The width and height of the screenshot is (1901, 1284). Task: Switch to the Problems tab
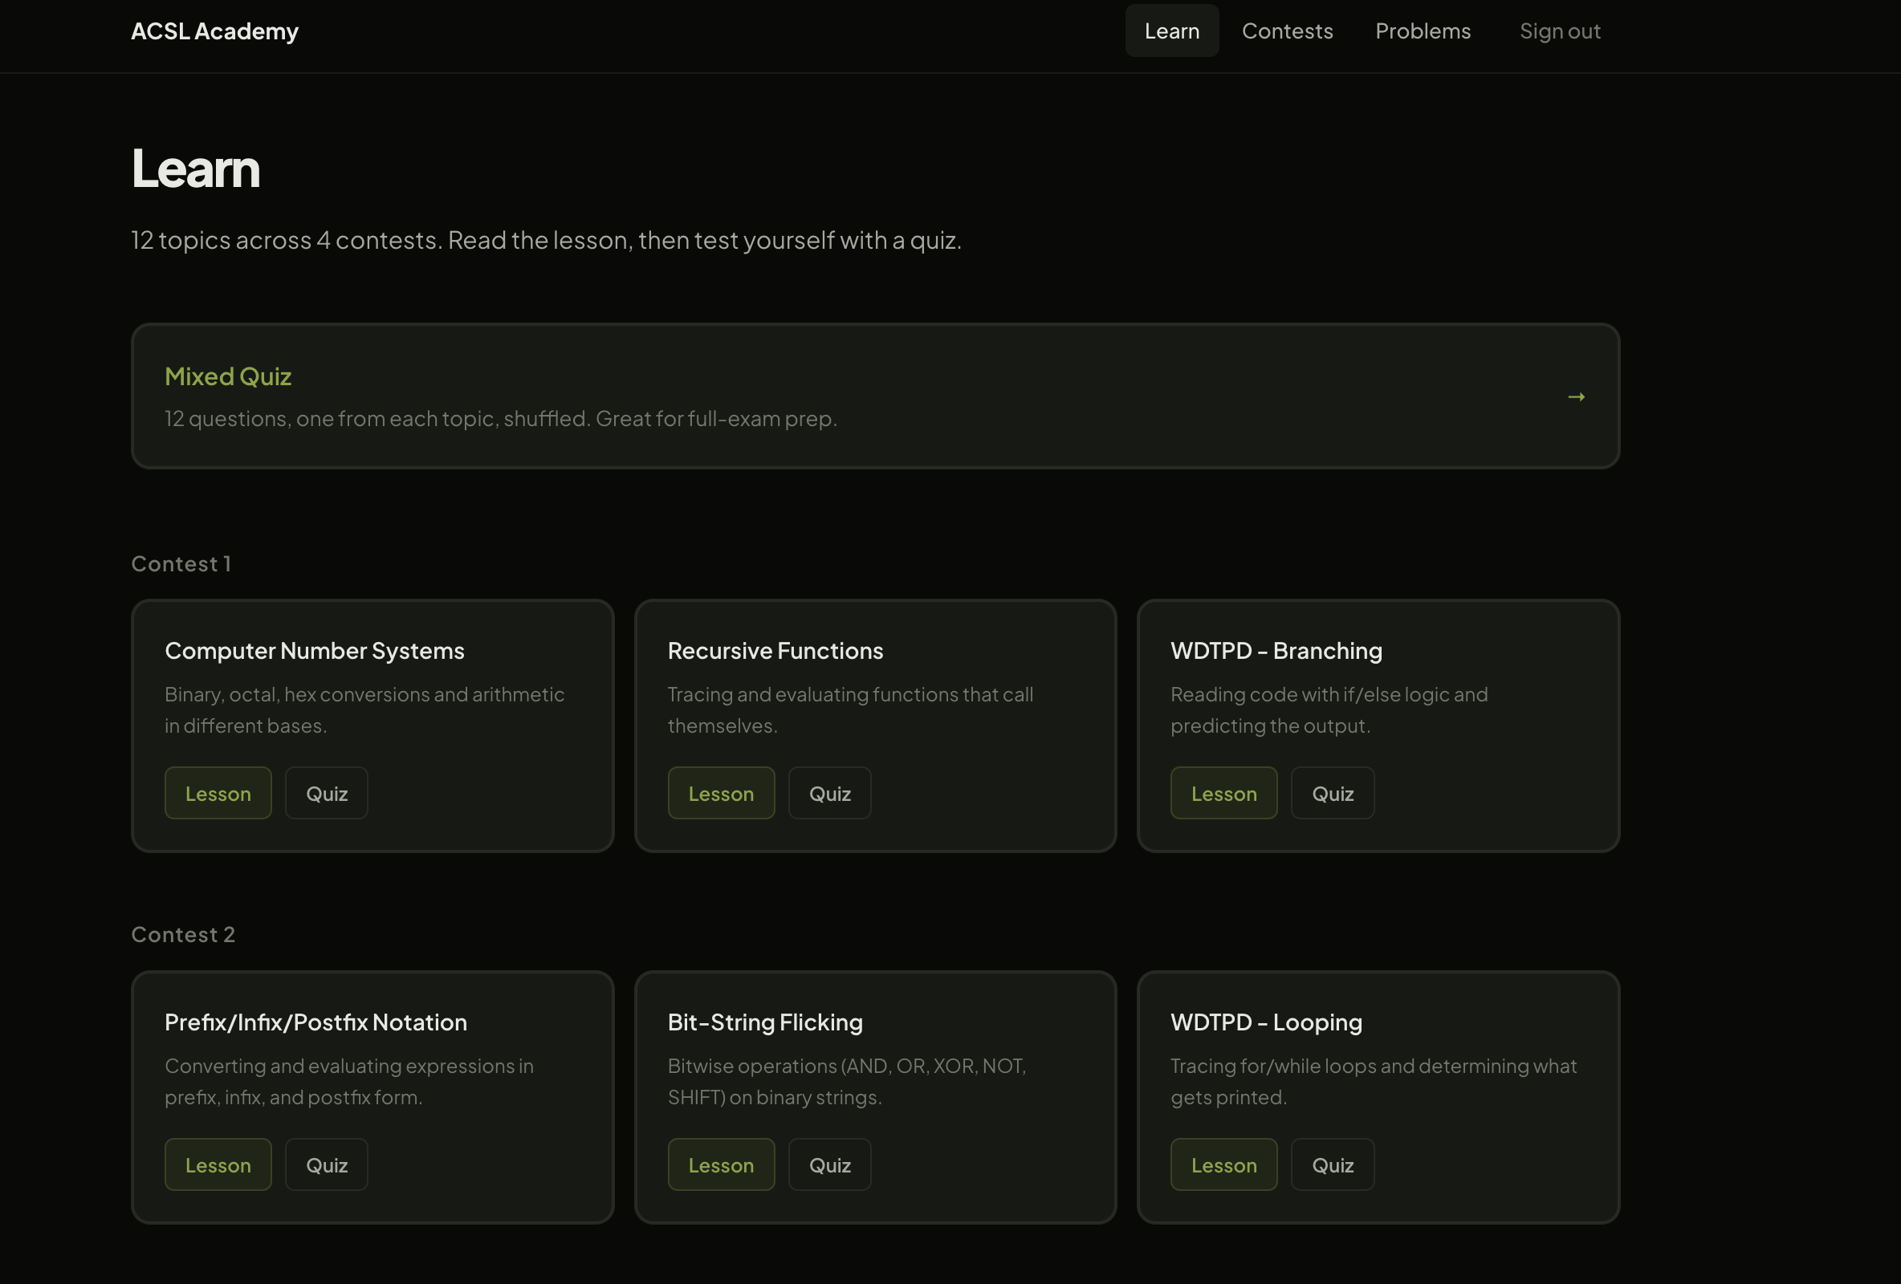[1423, 30]
